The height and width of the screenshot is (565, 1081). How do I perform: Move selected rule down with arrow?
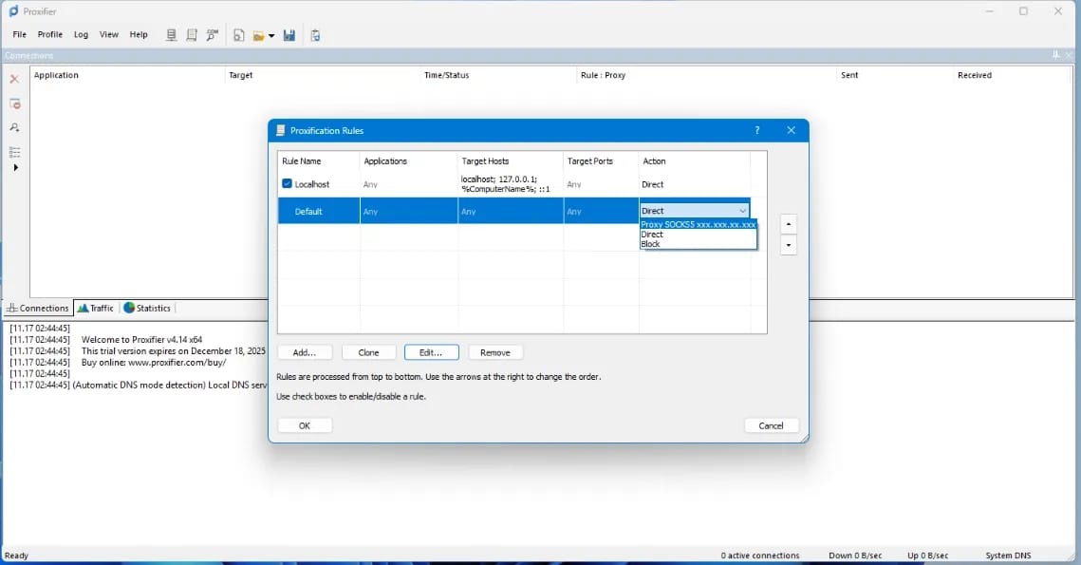[789, 245]
